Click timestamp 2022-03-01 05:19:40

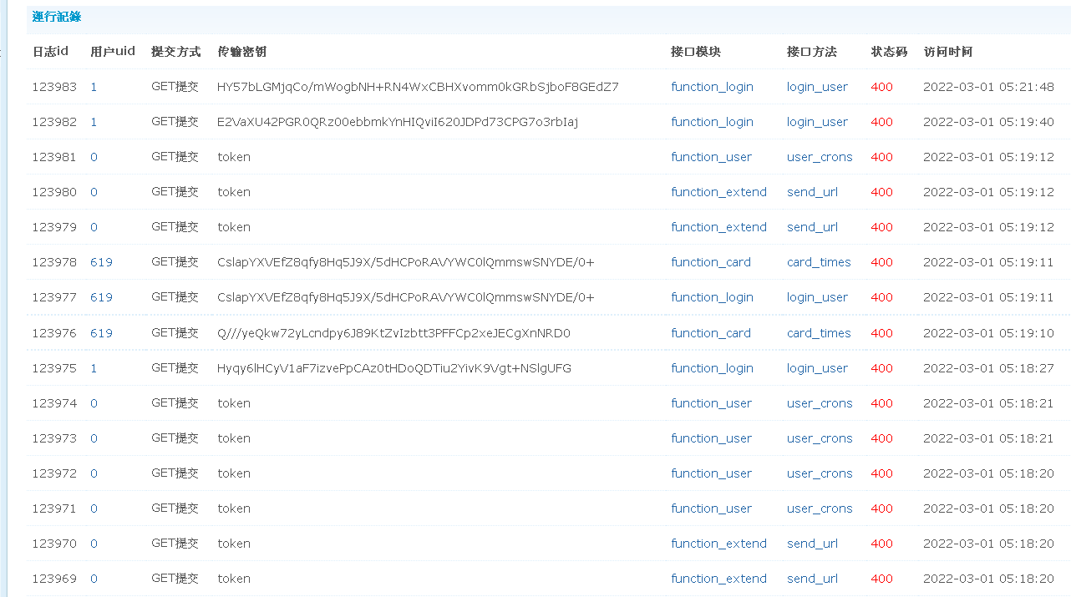pyautogui.click(x=988, y=122)
